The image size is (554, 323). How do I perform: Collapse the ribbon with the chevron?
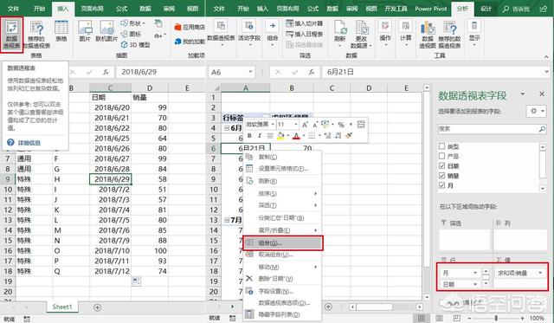pos(546,57)
